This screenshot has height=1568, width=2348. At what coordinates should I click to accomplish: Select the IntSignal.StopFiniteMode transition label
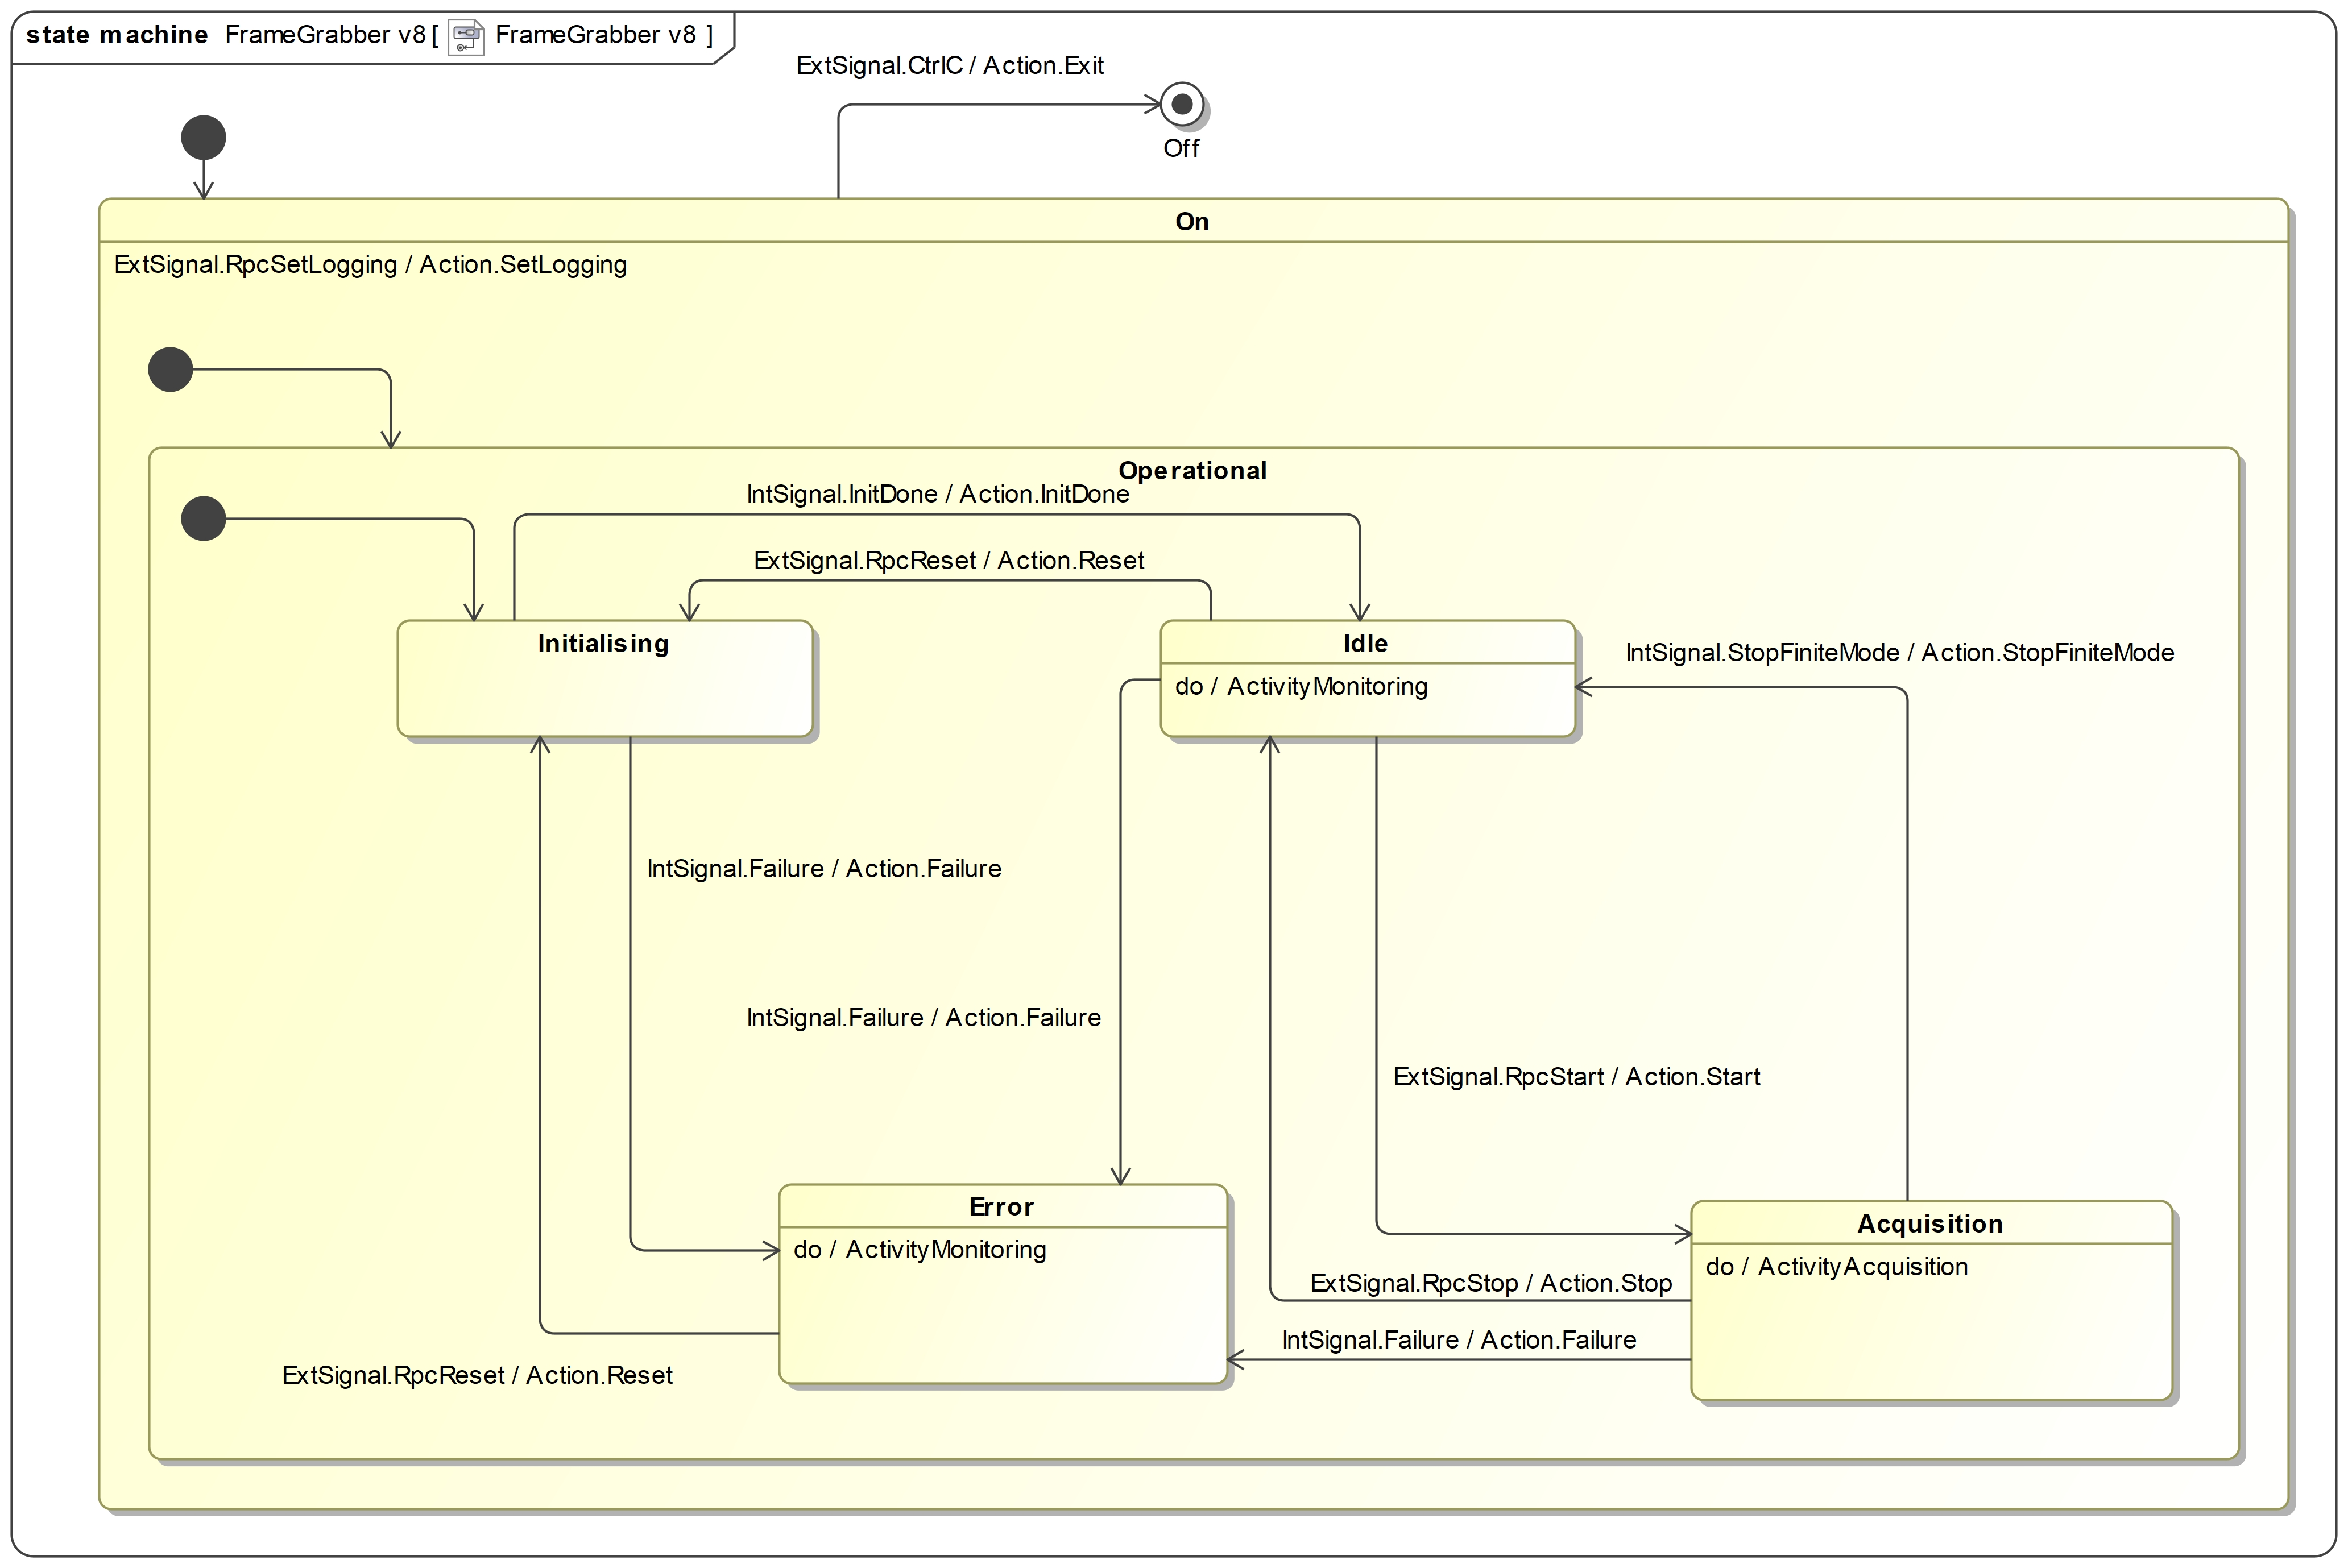1899,653
